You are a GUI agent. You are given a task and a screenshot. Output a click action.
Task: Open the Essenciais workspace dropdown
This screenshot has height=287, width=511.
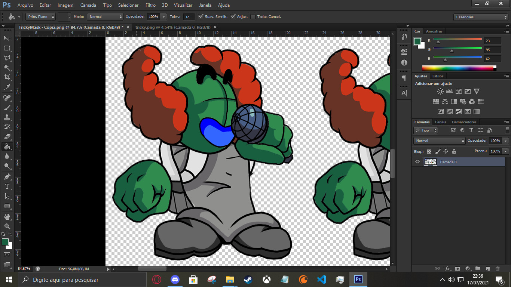pos(481,17)
